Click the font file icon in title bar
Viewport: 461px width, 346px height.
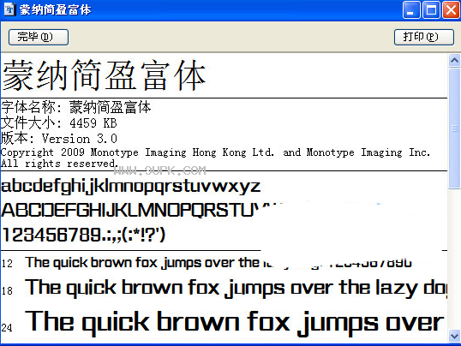[9, 9]
